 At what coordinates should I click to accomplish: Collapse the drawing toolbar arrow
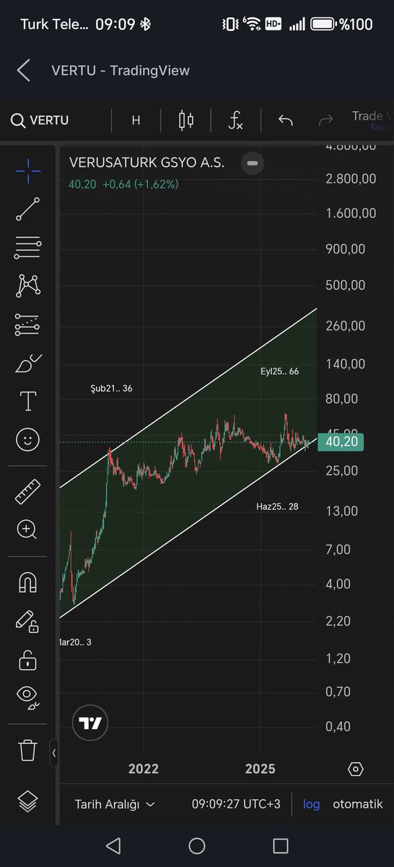(x=54, y=753)
